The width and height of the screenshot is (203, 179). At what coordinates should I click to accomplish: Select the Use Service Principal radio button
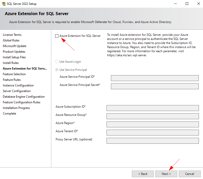(57, 70)
